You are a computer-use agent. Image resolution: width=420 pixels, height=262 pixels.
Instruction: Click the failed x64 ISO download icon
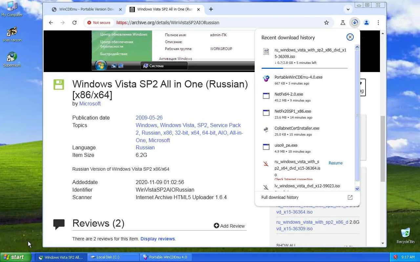tap(266, 163)
